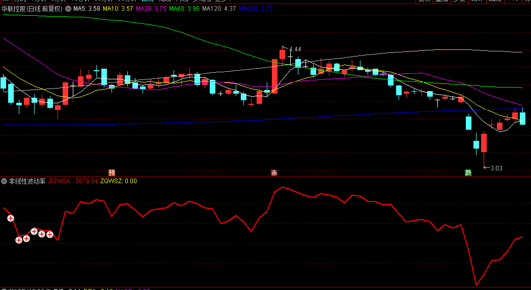Click the 3.03 low price label

click(x=496, y=168)
